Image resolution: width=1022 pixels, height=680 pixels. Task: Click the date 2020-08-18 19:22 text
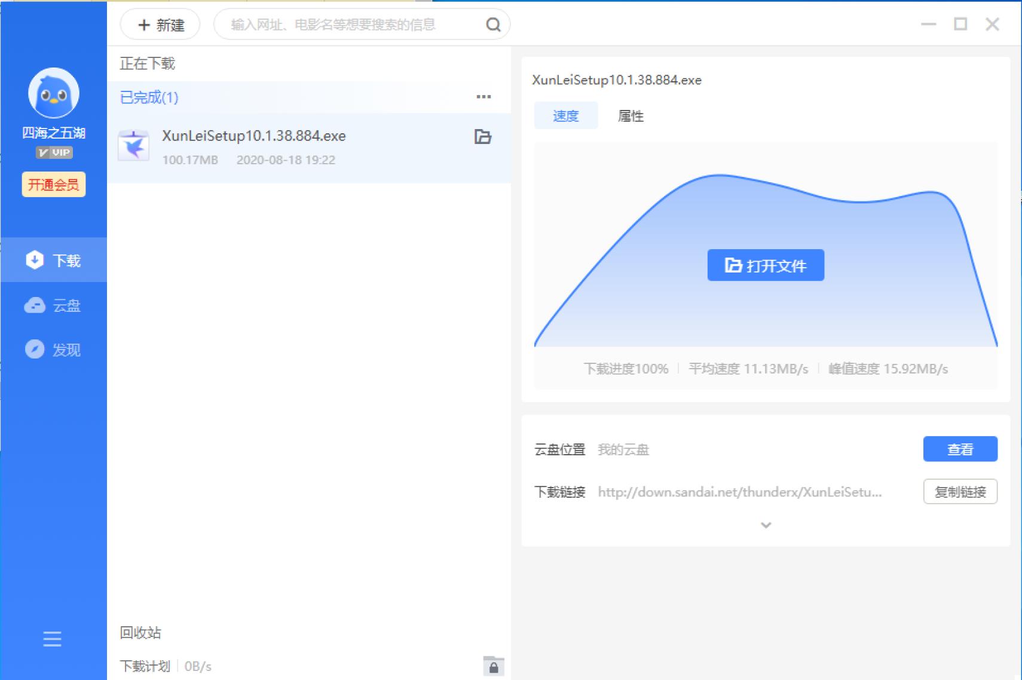[286, 160]
